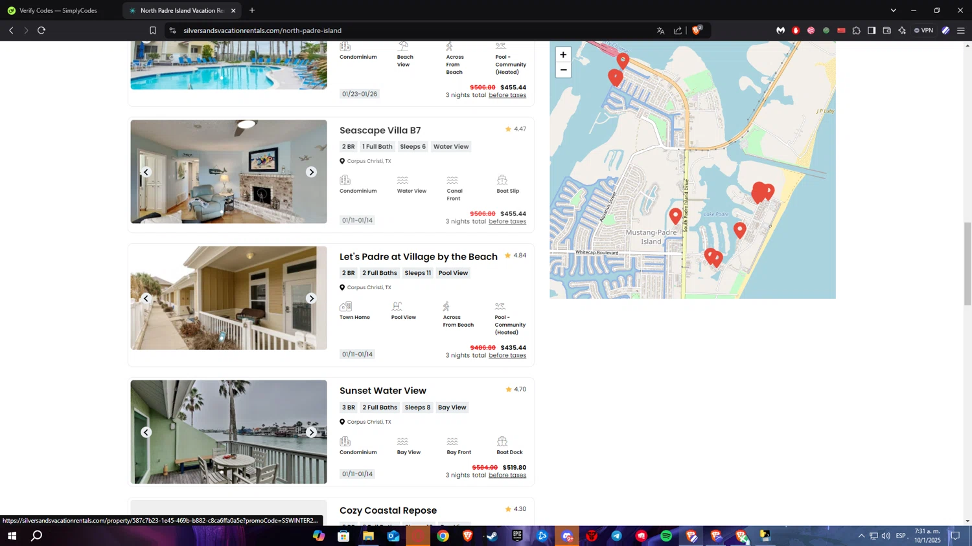Screen dimensions: 972x546
Task: Show previous photo of Let's Padre at Village
Action: pos(146,298)
